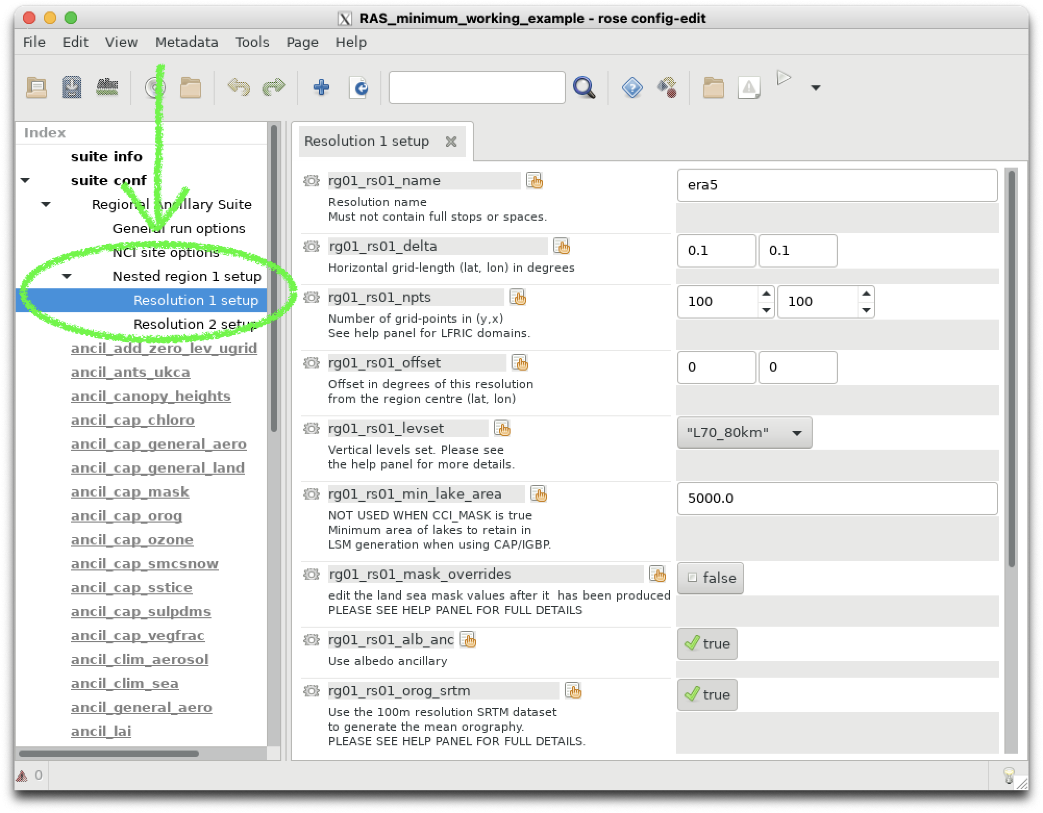This screenshot has width=1043, height=813.
Task: Open the Tools menu
Action: tap(252, 42)
